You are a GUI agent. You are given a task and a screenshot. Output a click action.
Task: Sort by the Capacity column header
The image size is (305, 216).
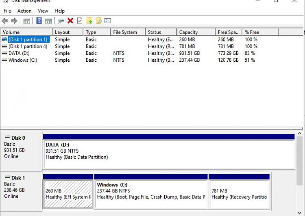click(x=196, y=32)
